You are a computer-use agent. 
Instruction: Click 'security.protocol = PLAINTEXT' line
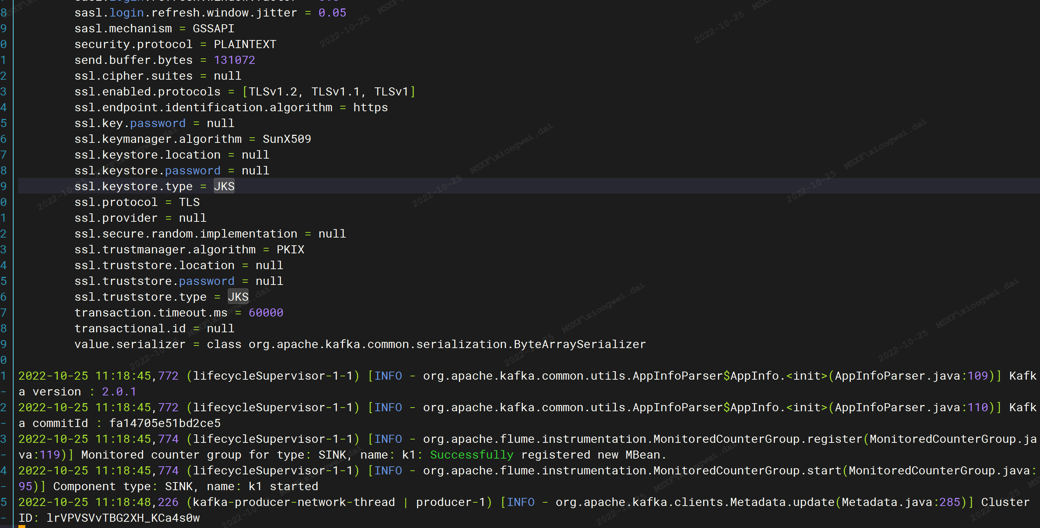pyautogui.click(x=175, y=44)
